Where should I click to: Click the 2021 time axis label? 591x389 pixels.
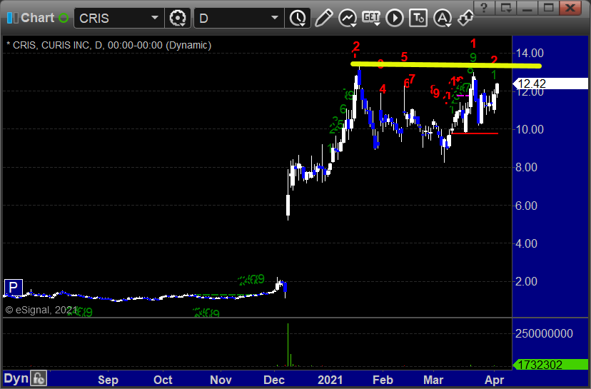click(330, 380)
